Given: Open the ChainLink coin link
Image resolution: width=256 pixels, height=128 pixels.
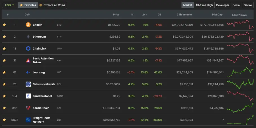Looking at the screenshot, I should pos(39,48).
